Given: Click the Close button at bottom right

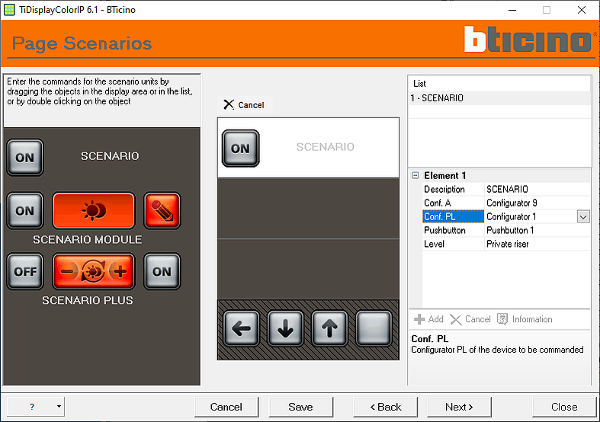Looking at the screenshot, I should tap(564, 407).
